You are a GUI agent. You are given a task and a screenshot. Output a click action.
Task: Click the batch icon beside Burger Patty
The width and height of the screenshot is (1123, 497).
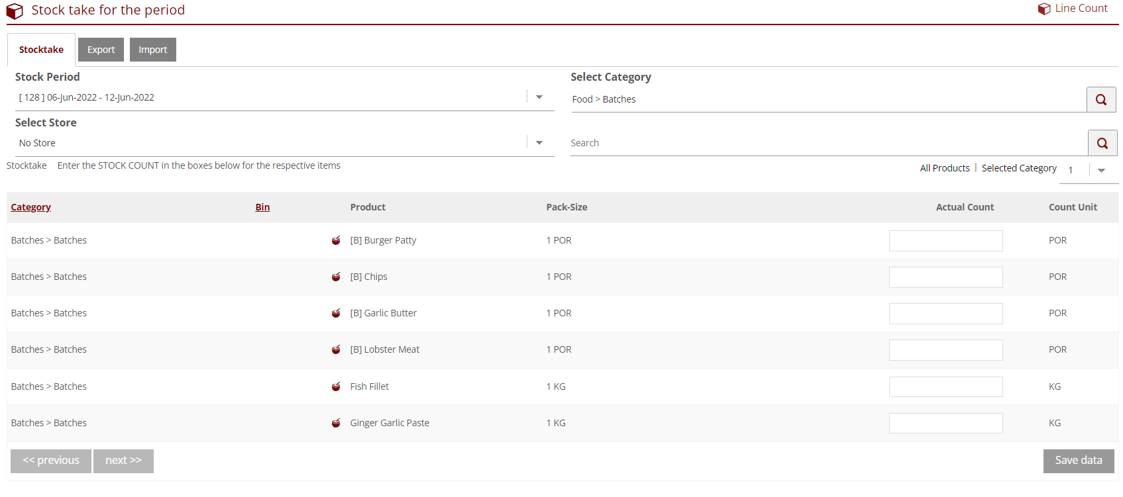pos(336,240)
